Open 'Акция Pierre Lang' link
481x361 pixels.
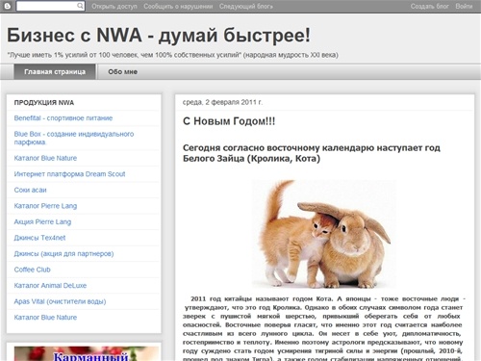pos(42,221)
